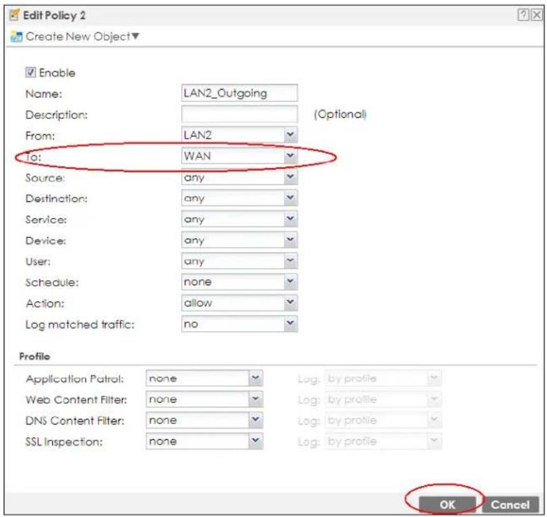Open the Action dropdown set to allow
The height and width of the screenshot is (517, 547).
pyautogui.click(x=239, y=303)
